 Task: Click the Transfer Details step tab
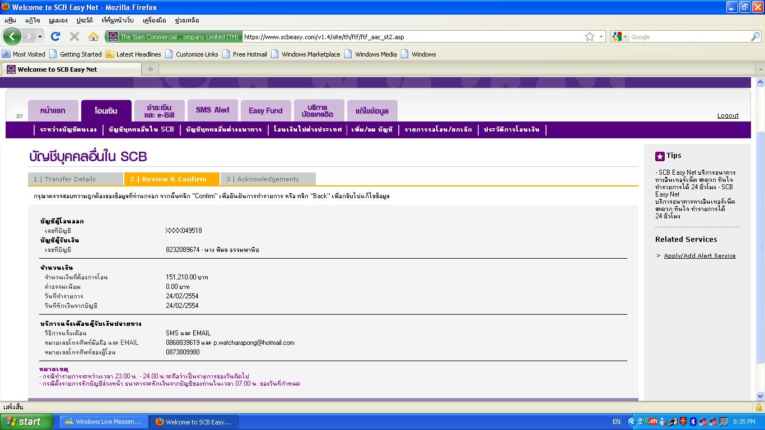(x=76, y=179)
